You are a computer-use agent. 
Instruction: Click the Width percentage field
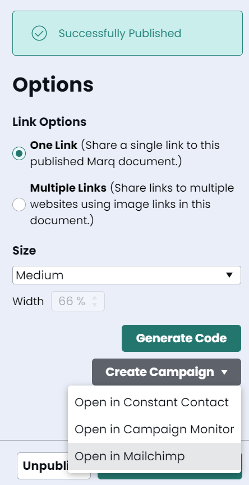(x=78, y=301)
